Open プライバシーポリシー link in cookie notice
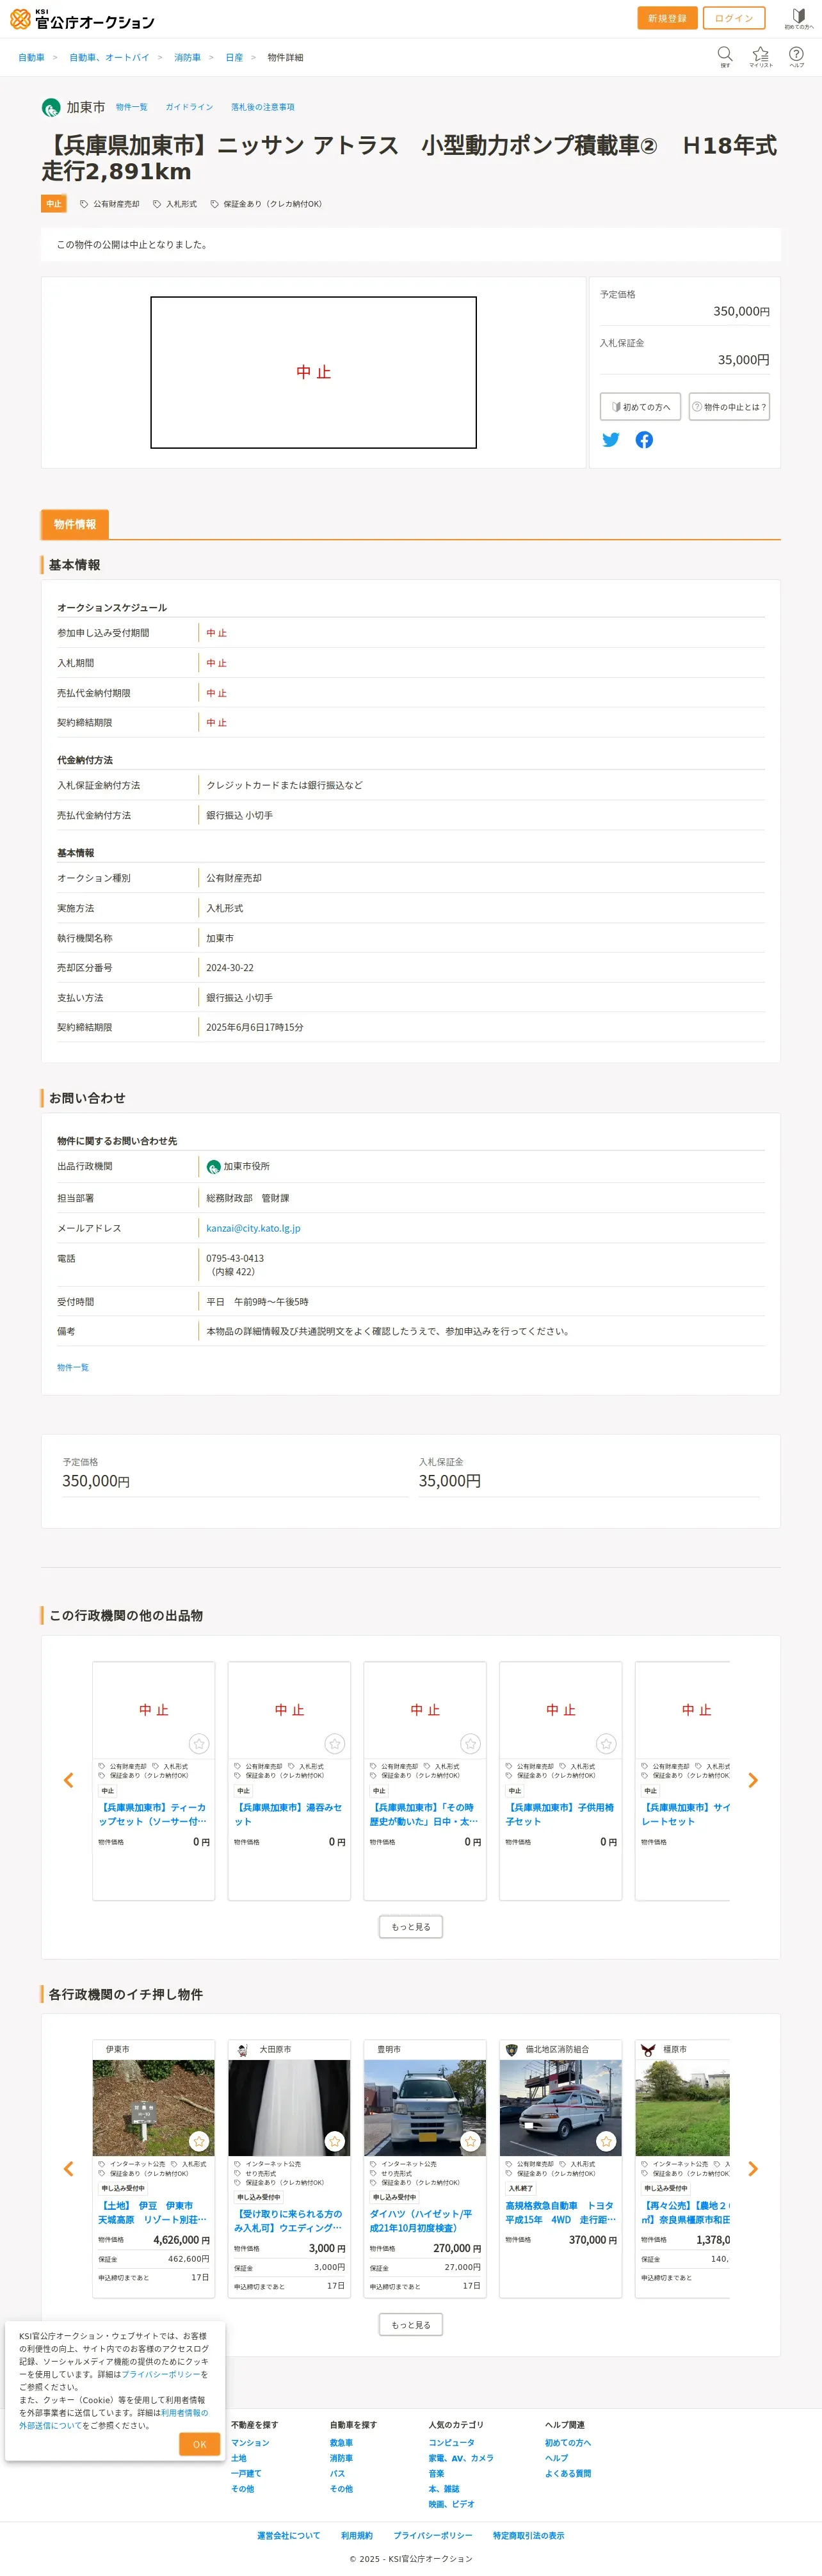 [161, 2374]
